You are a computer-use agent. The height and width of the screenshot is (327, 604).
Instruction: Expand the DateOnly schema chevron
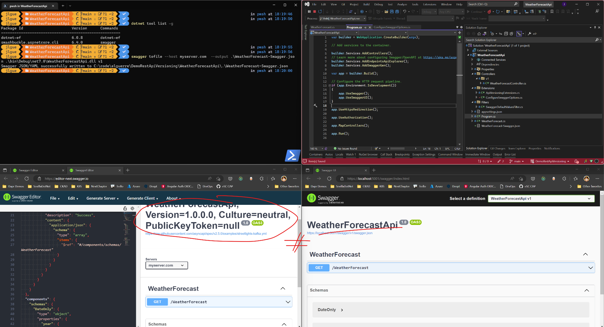coord(342,310)
